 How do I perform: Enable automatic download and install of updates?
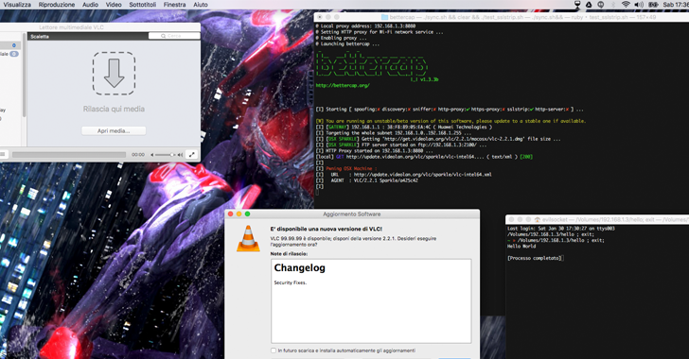point(274,350)
